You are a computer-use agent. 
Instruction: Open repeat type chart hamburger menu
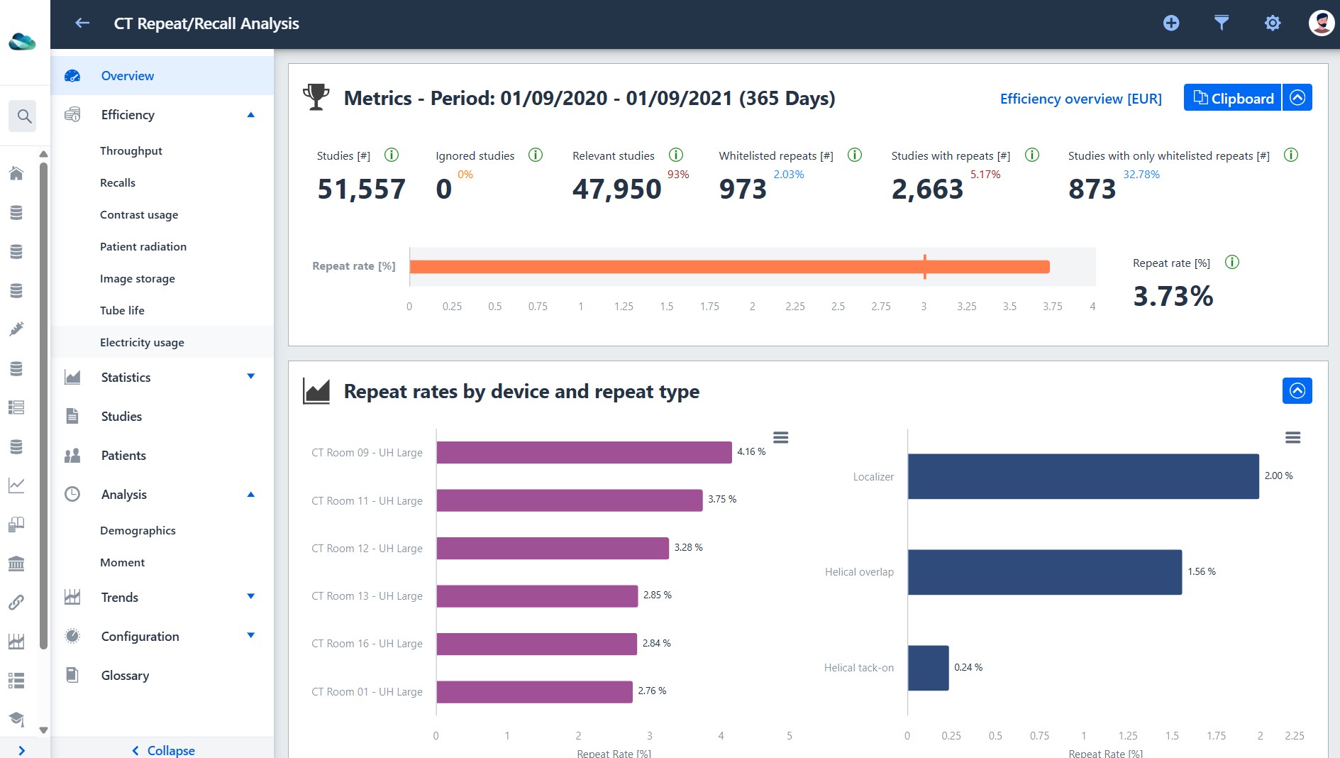coord(1292,437)
